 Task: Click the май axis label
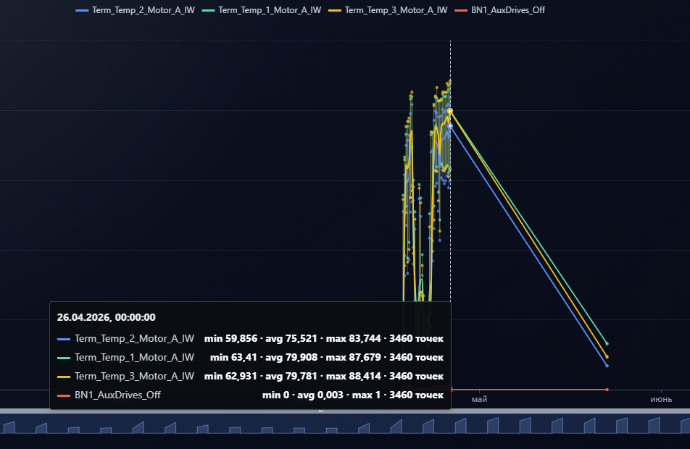479,399
